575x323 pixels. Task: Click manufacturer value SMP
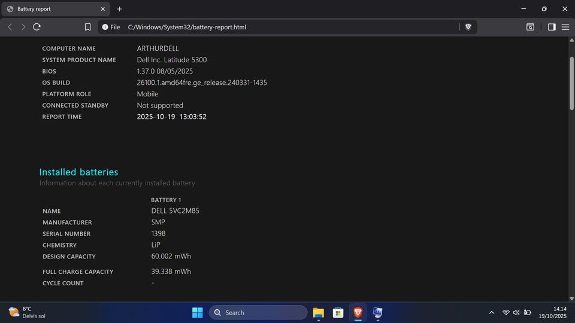click(x=158, y=222)
